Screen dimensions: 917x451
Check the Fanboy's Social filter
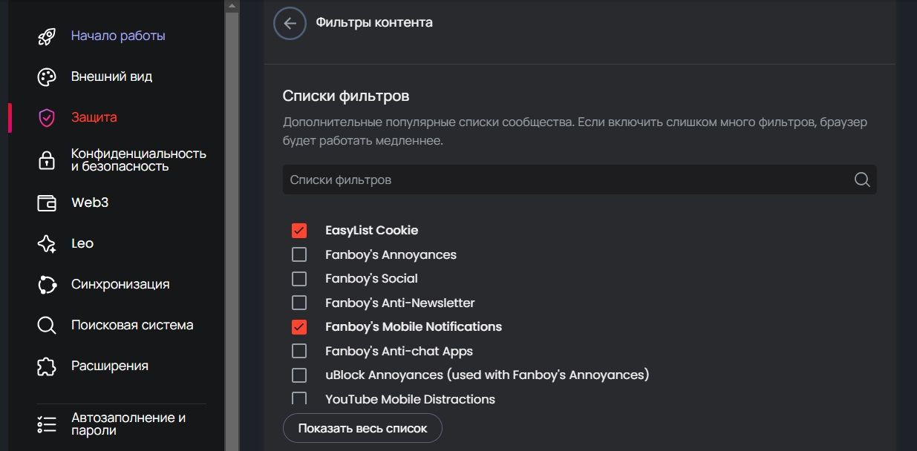point(299,279)
